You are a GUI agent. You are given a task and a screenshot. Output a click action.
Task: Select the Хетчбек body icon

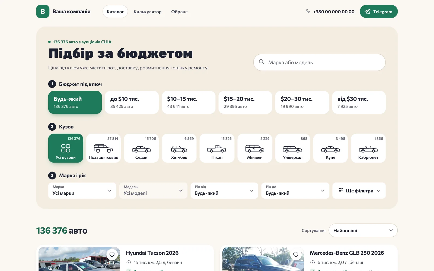click(x=179, y=149)
